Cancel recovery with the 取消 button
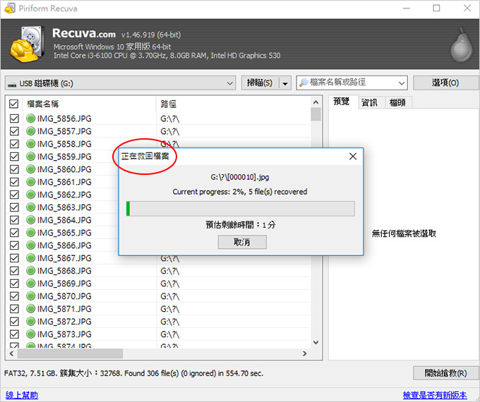The height and width of the screenshot is (402, 480). (x=242, y=242)
